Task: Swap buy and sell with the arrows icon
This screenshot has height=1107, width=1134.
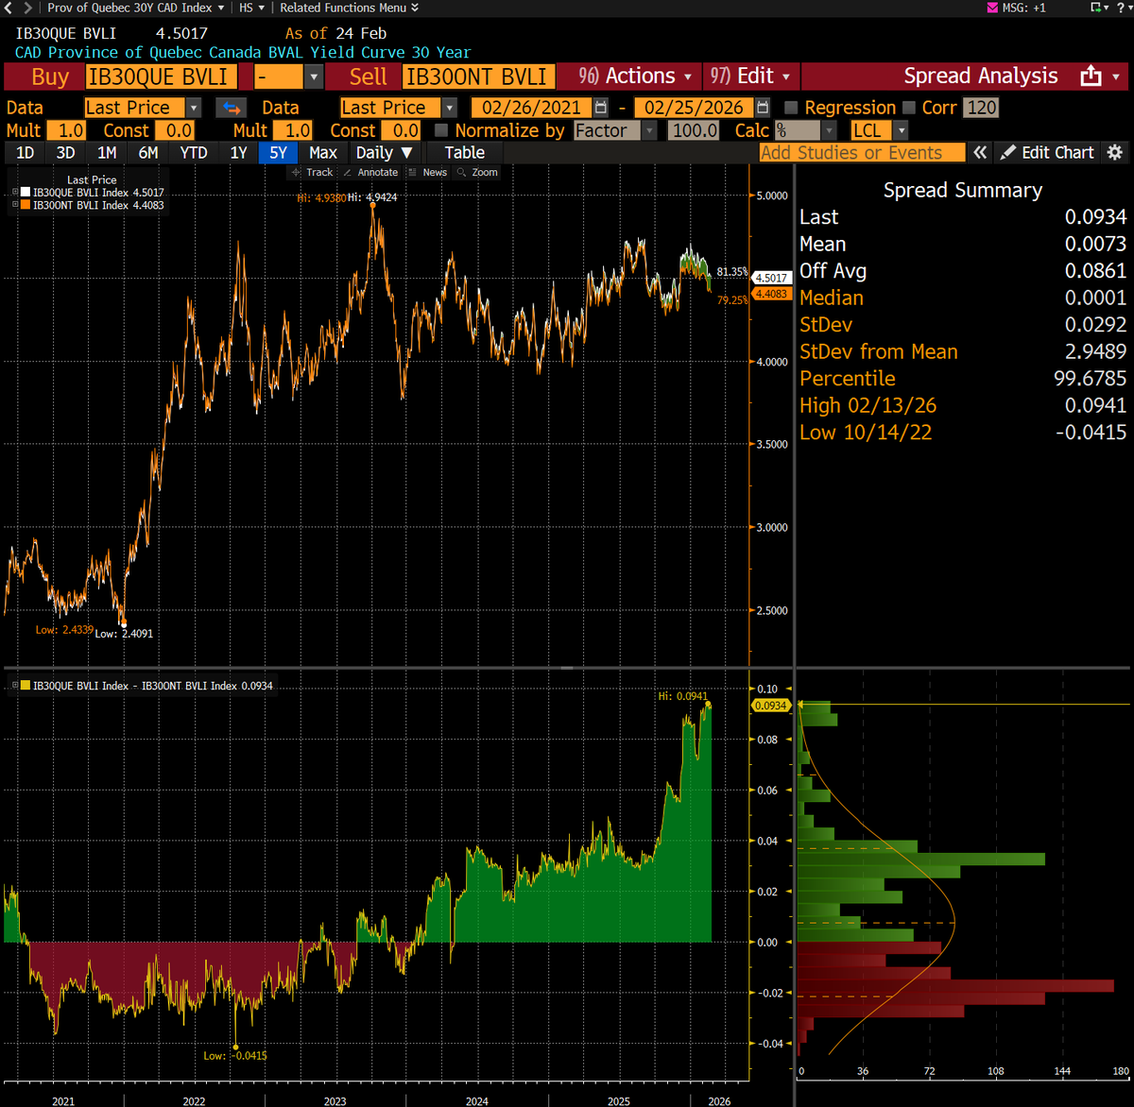Action: pyautogui.click(x=231, y=108)
